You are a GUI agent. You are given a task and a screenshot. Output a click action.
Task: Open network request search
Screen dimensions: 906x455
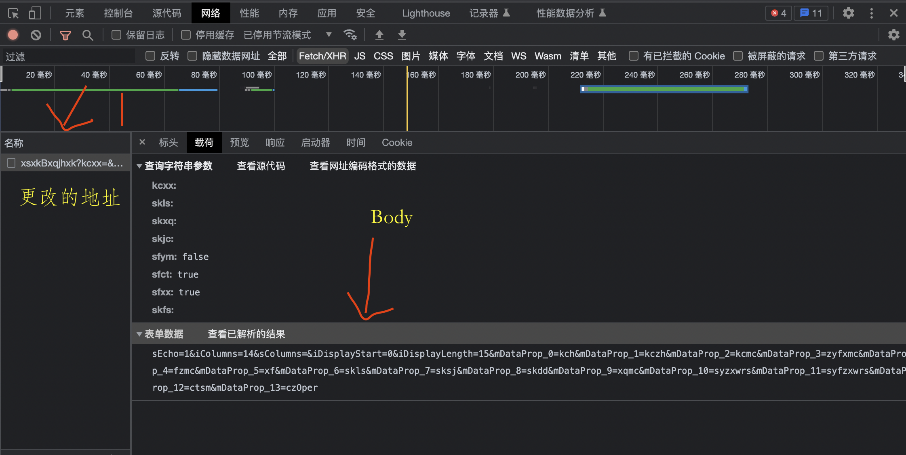pyautogui.click(x=88, y=35)
